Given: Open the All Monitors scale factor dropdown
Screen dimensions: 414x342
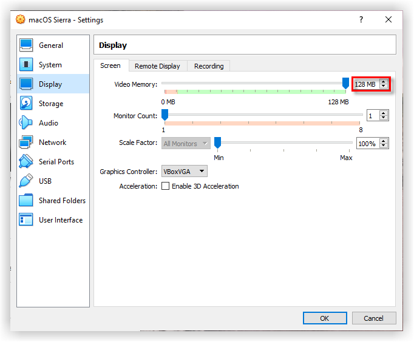Looking at the screenshot, I should (x=186, y=144).
